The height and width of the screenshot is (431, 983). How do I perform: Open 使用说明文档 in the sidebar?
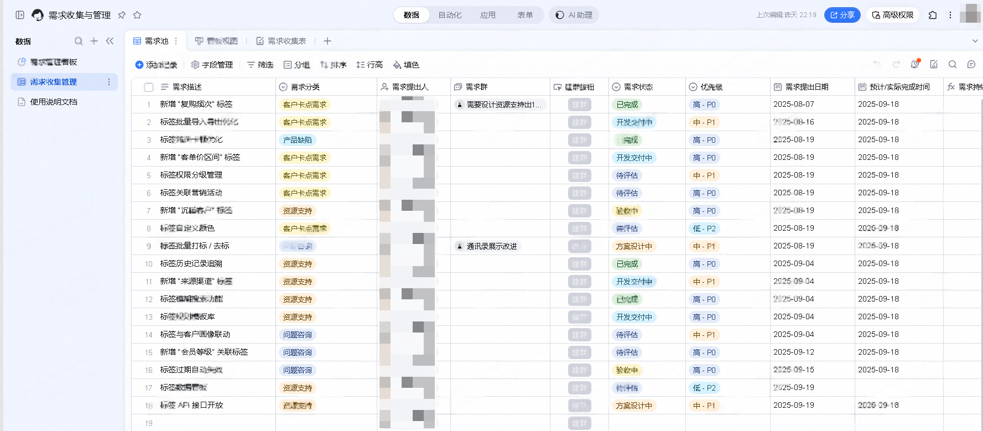click(x=54, y=102)
